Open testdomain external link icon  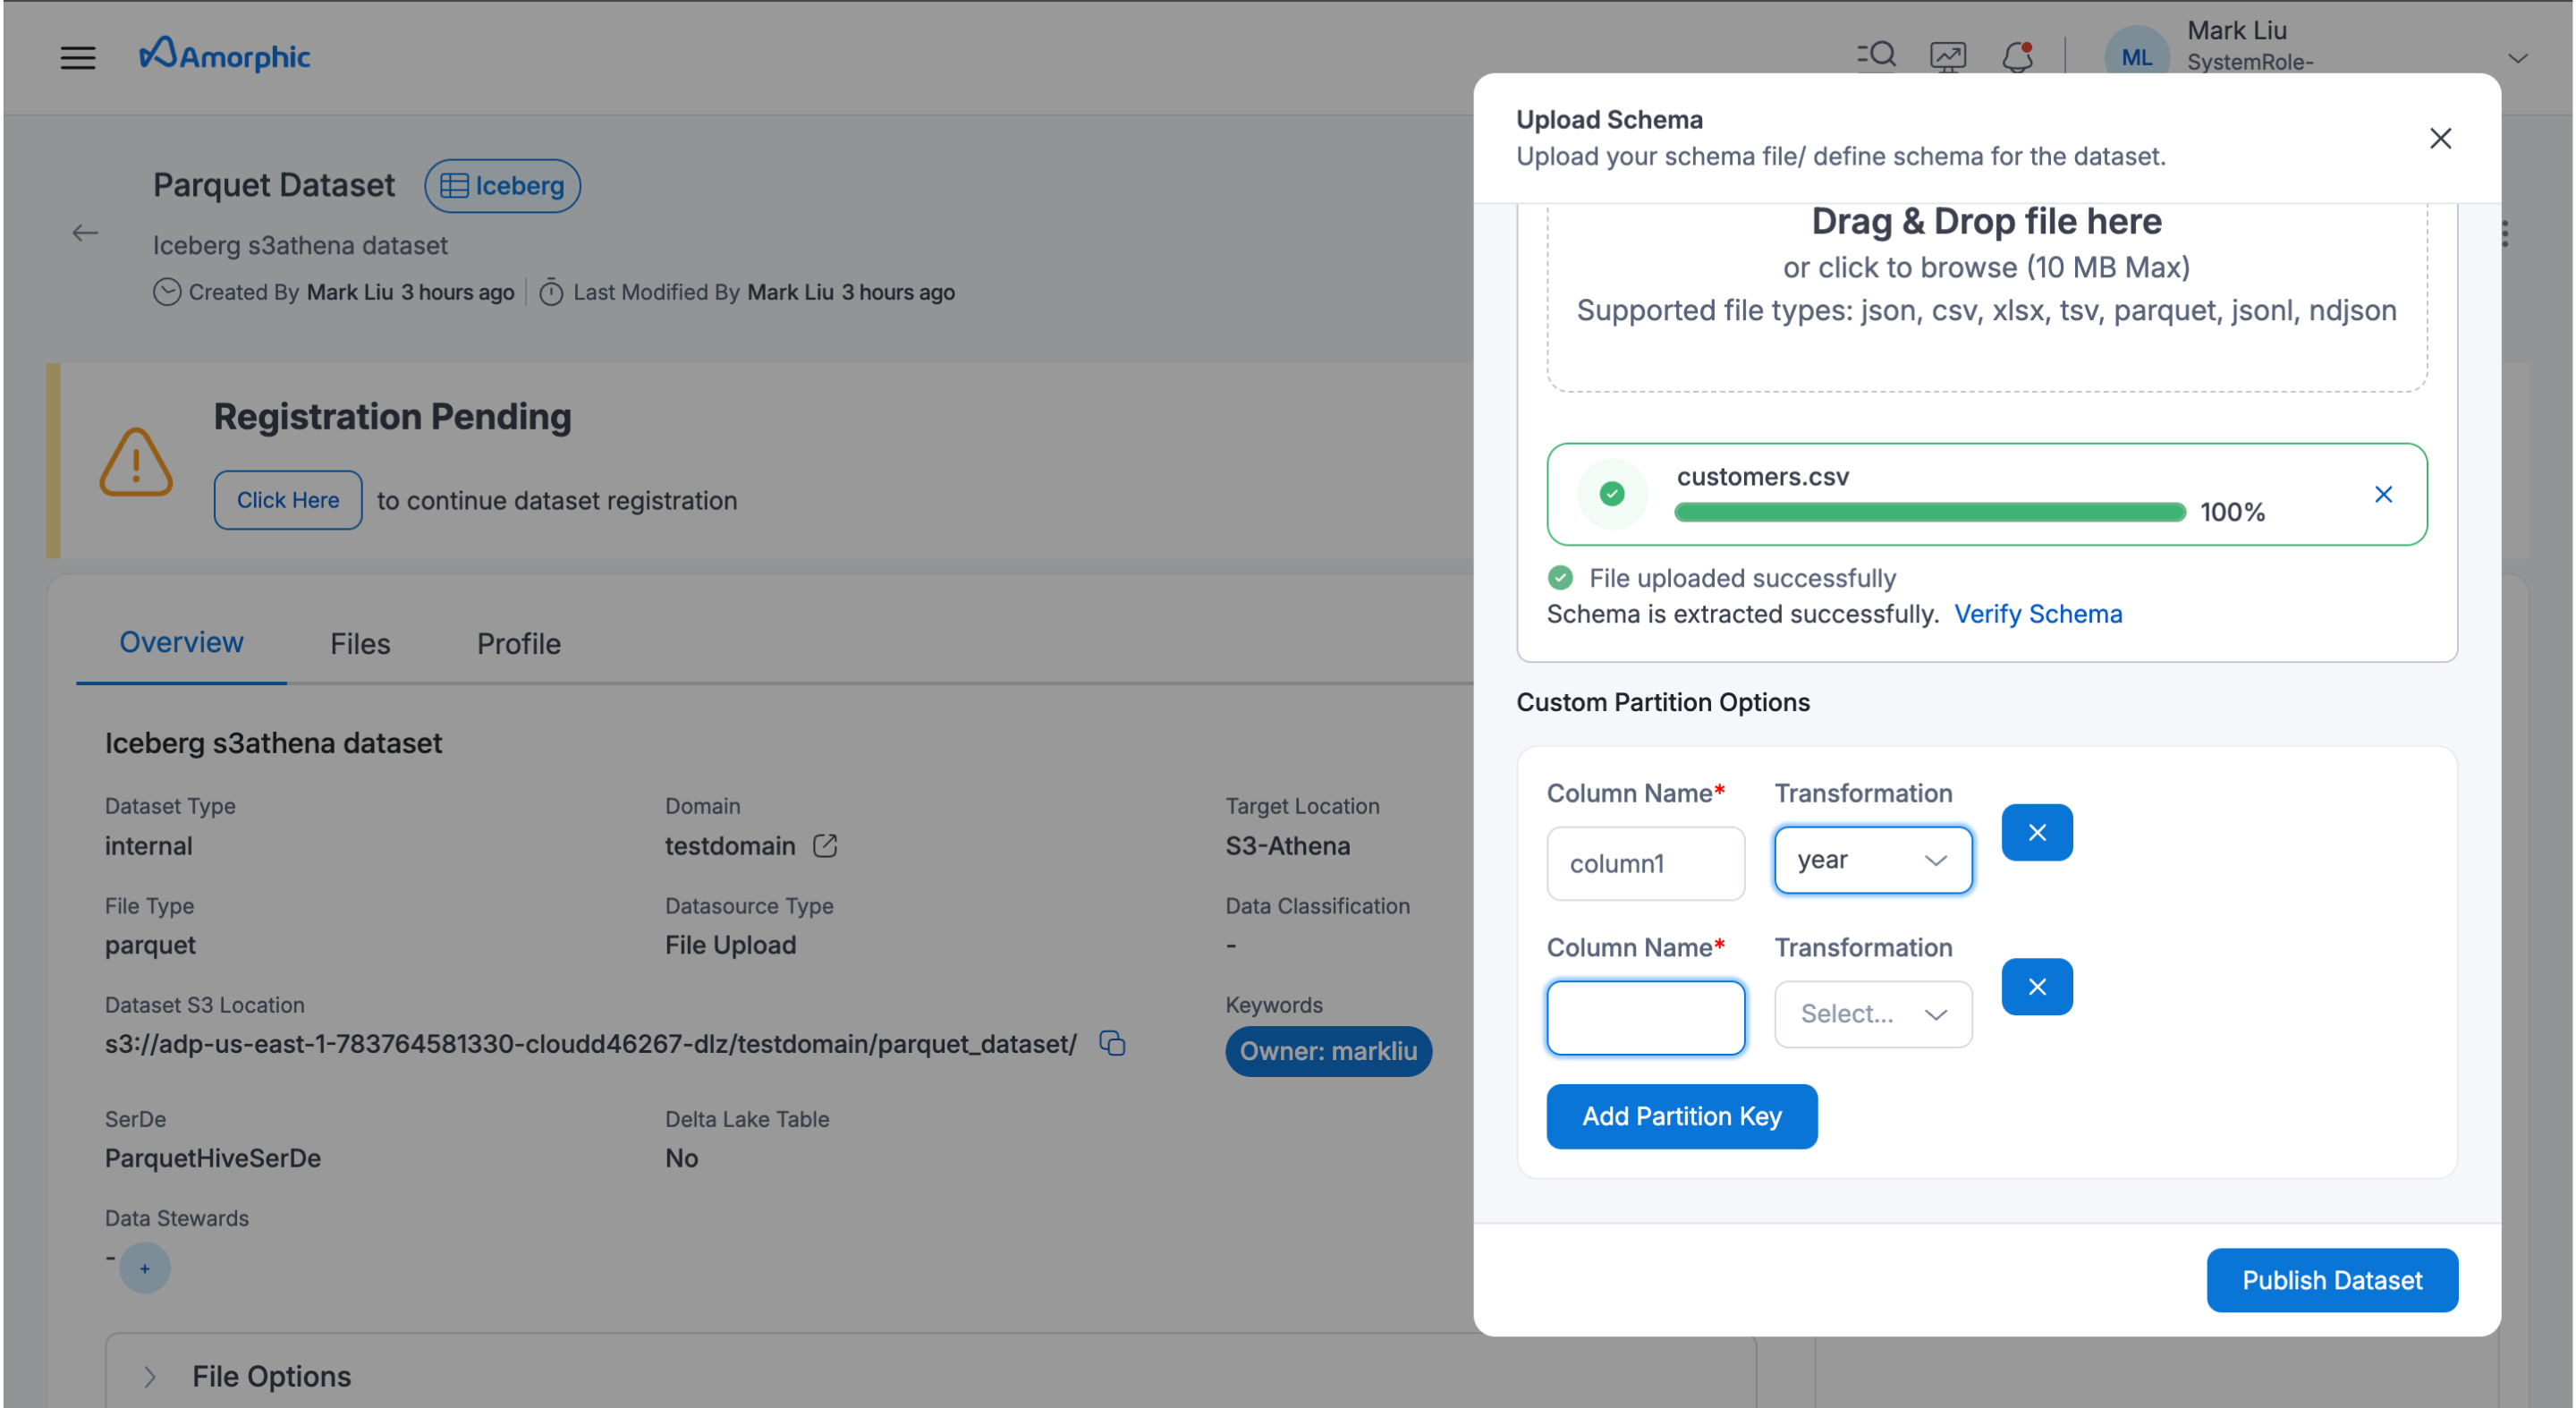click(825, 846)
